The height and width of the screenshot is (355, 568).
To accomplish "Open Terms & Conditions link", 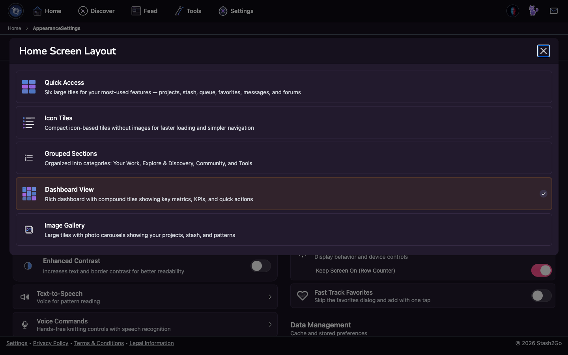I will 99,343.
